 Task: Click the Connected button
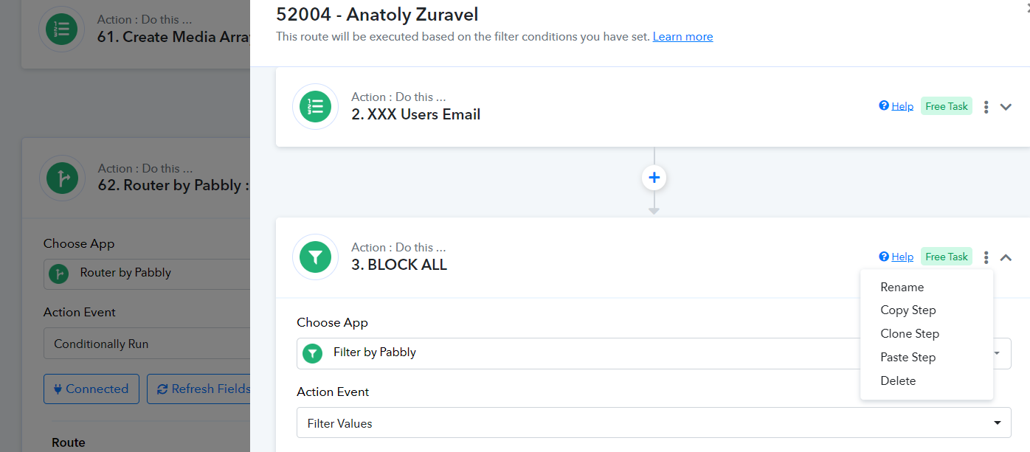click(91, 389)
